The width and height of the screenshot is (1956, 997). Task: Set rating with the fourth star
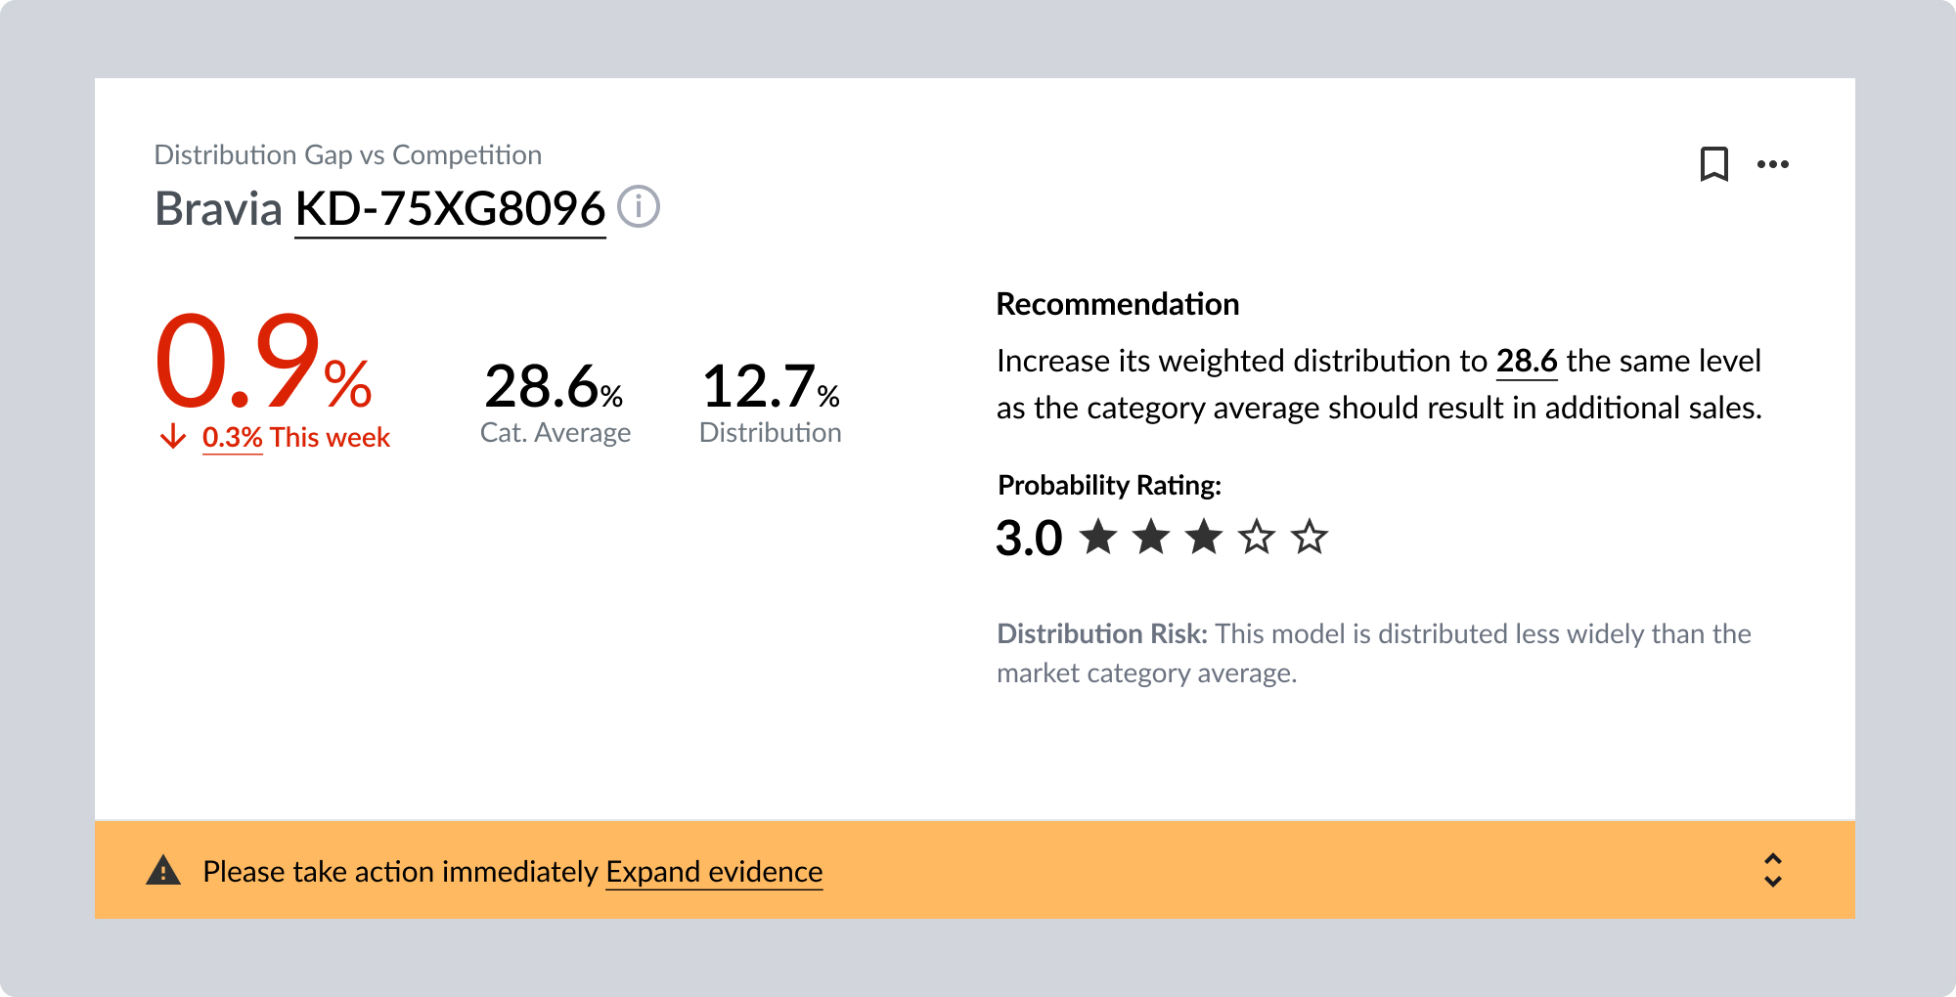(x=1257, y=537)
